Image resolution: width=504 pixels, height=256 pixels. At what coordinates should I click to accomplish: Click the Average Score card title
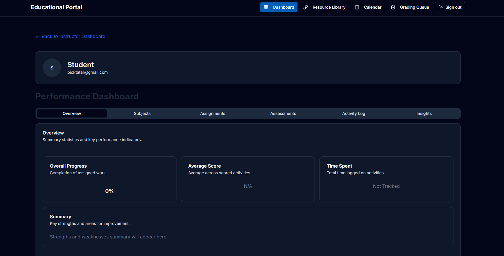pos(204,166)
